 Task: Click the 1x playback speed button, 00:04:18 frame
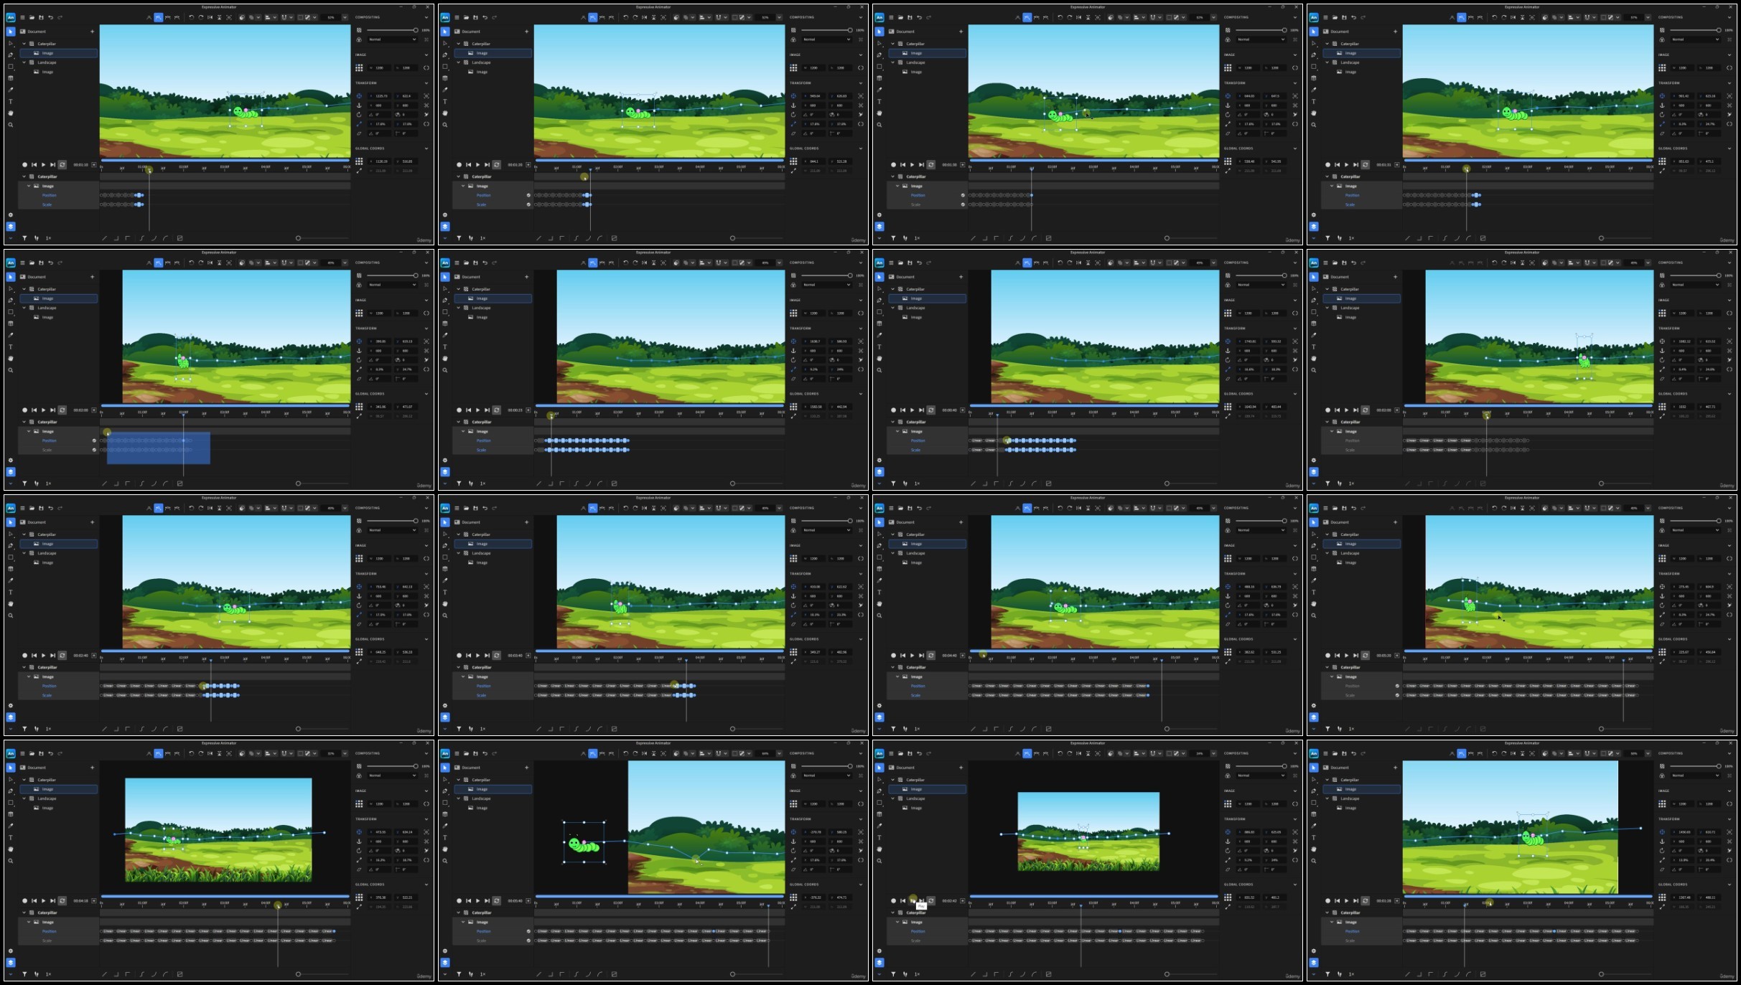coord(48,974)
